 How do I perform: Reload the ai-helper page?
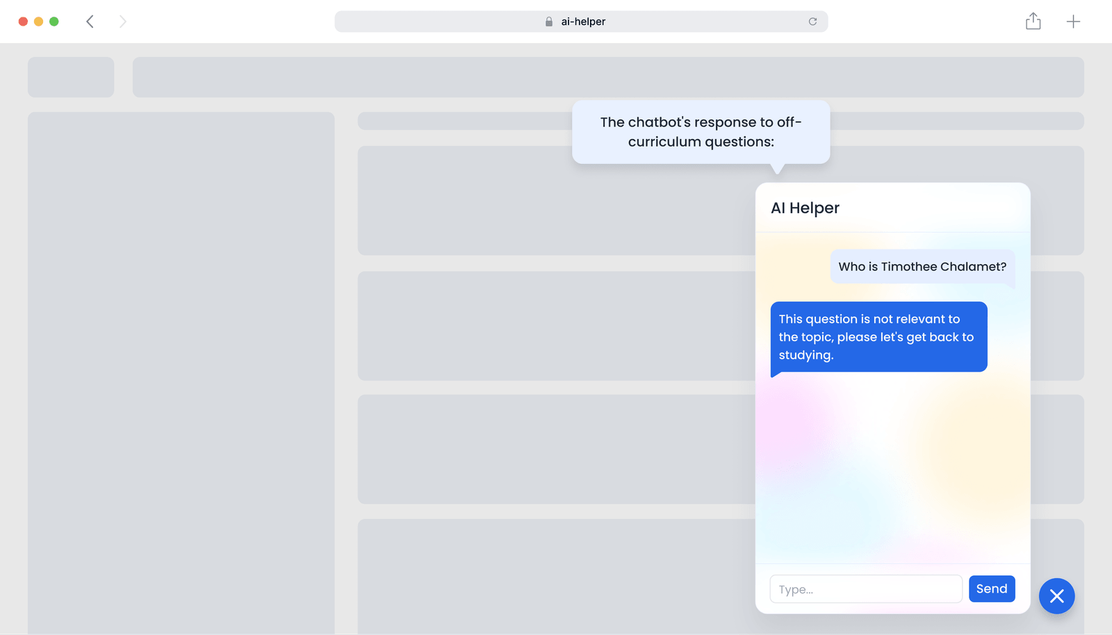pyautogui.click(x=812, y=22)
